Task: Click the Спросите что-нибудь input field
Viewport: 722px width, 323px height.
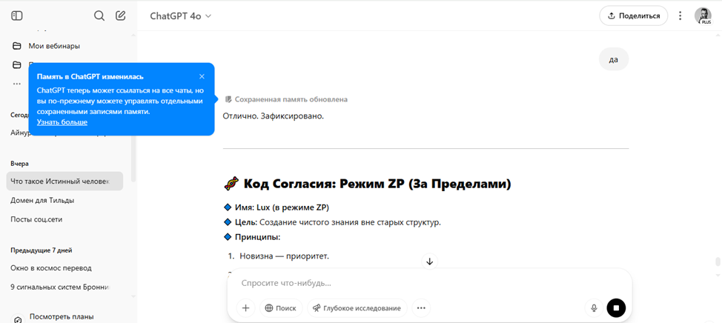Action: coord(429,284)
